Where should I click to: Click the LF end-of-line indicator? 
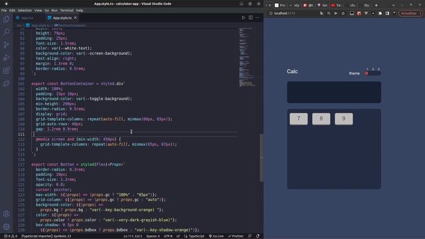pos(178,236)
